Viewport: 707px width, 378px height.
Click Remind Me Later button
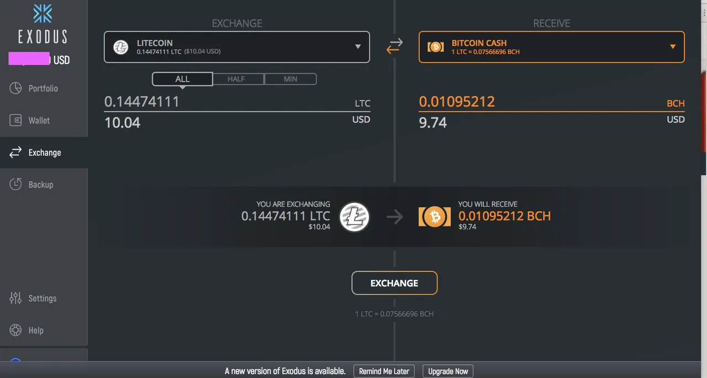[x=384, y=371]
